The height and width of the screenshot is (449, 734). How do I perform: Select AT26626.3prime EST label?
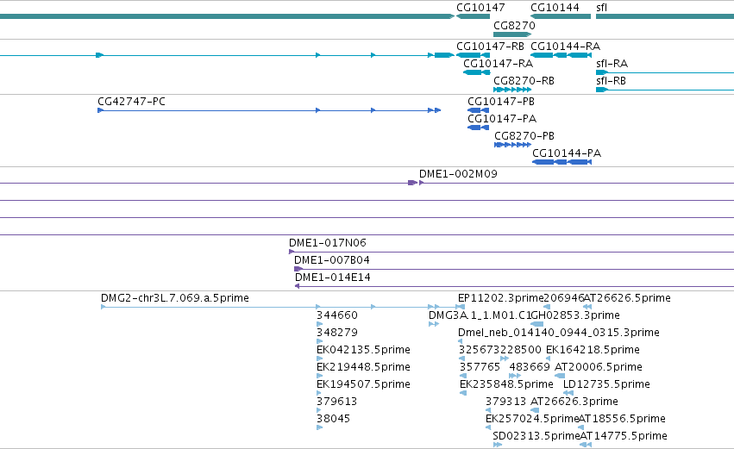coord(574,402)
